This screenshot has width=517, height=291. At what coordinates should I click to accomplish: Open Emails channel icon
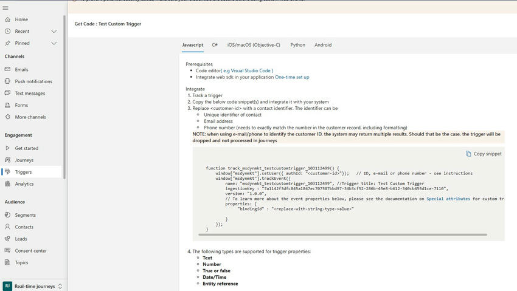pos(8,69)
